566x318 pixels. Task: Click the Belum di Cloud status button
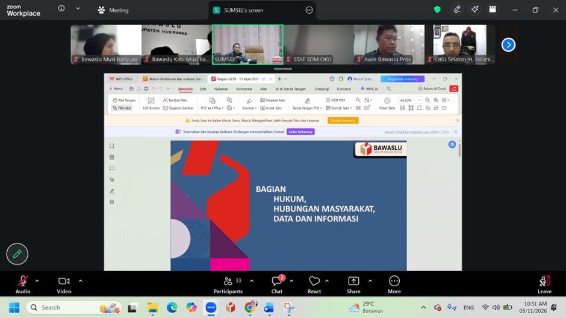tap(432, 89)
